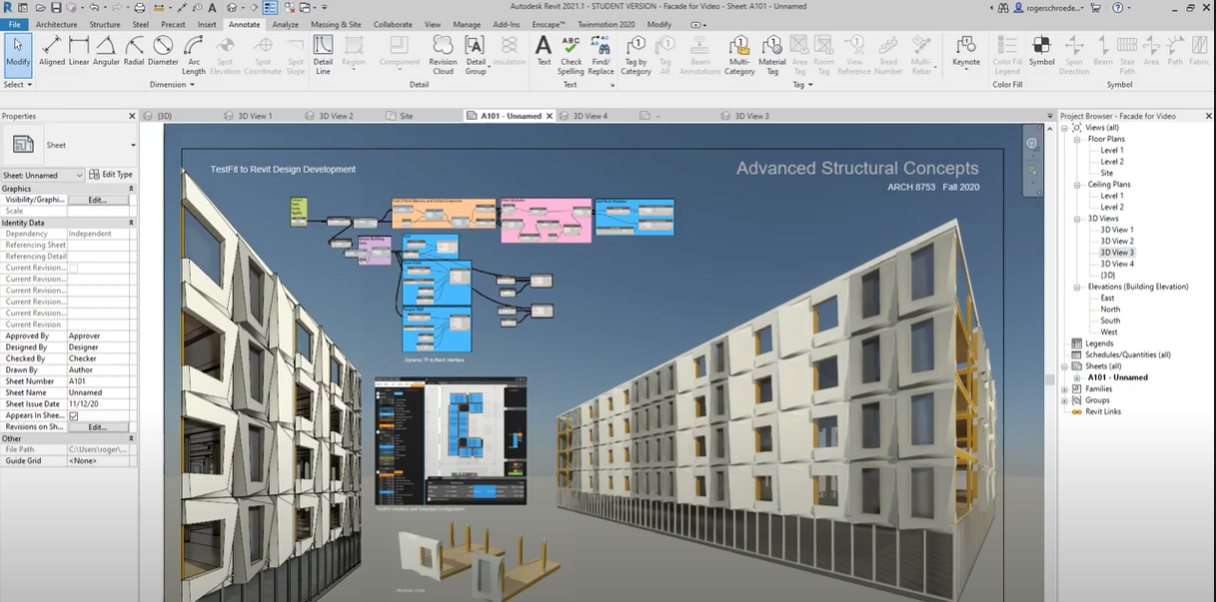Run the Check Spelling tool
Screen dimensions: 1216x602
571,52
